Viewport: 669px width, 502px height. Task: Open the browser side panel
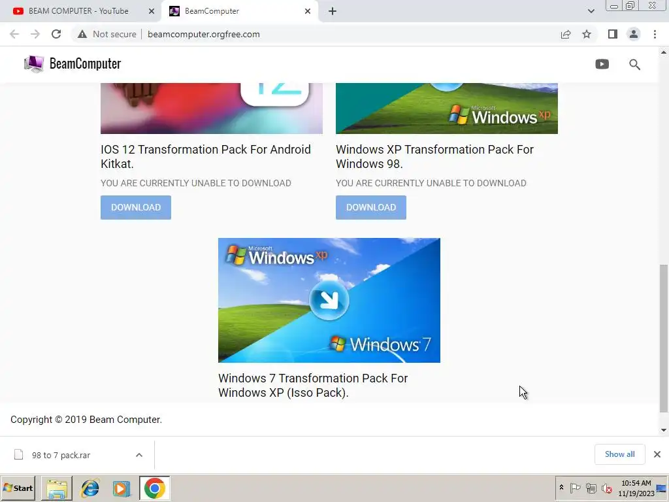[x=613, y=34]
